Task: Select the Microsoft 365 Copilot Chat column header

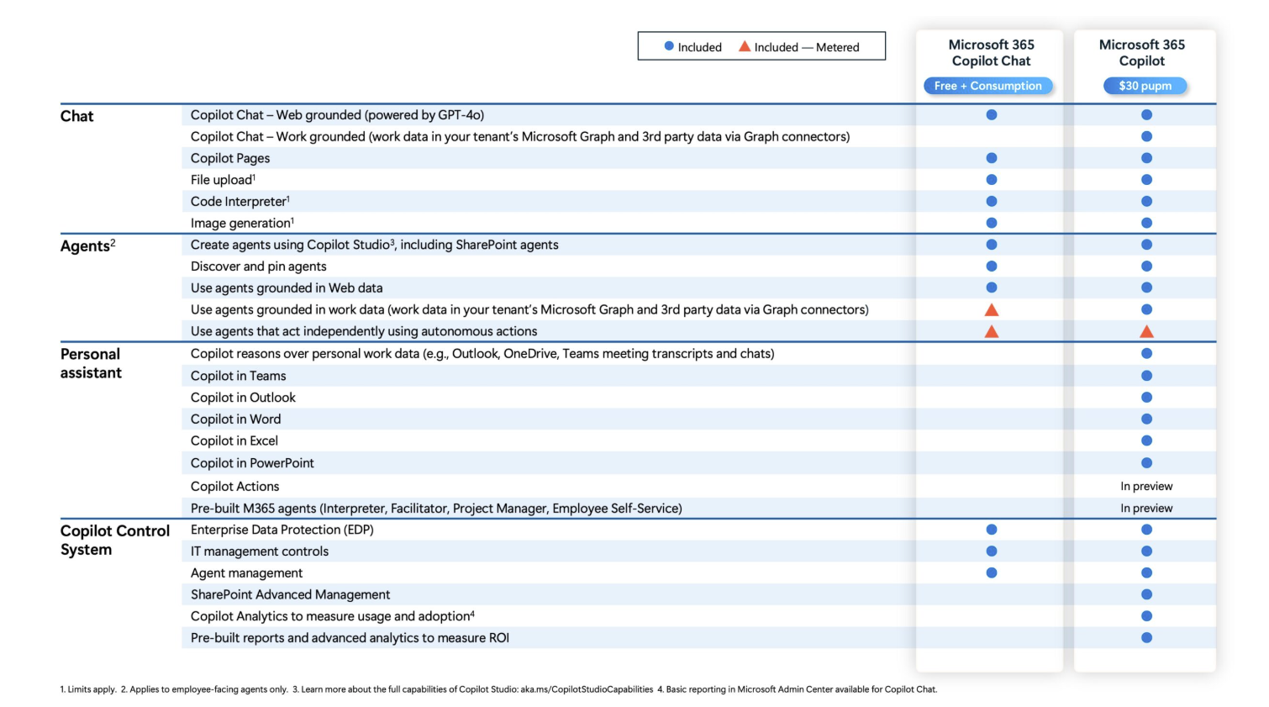Action: 991,53
